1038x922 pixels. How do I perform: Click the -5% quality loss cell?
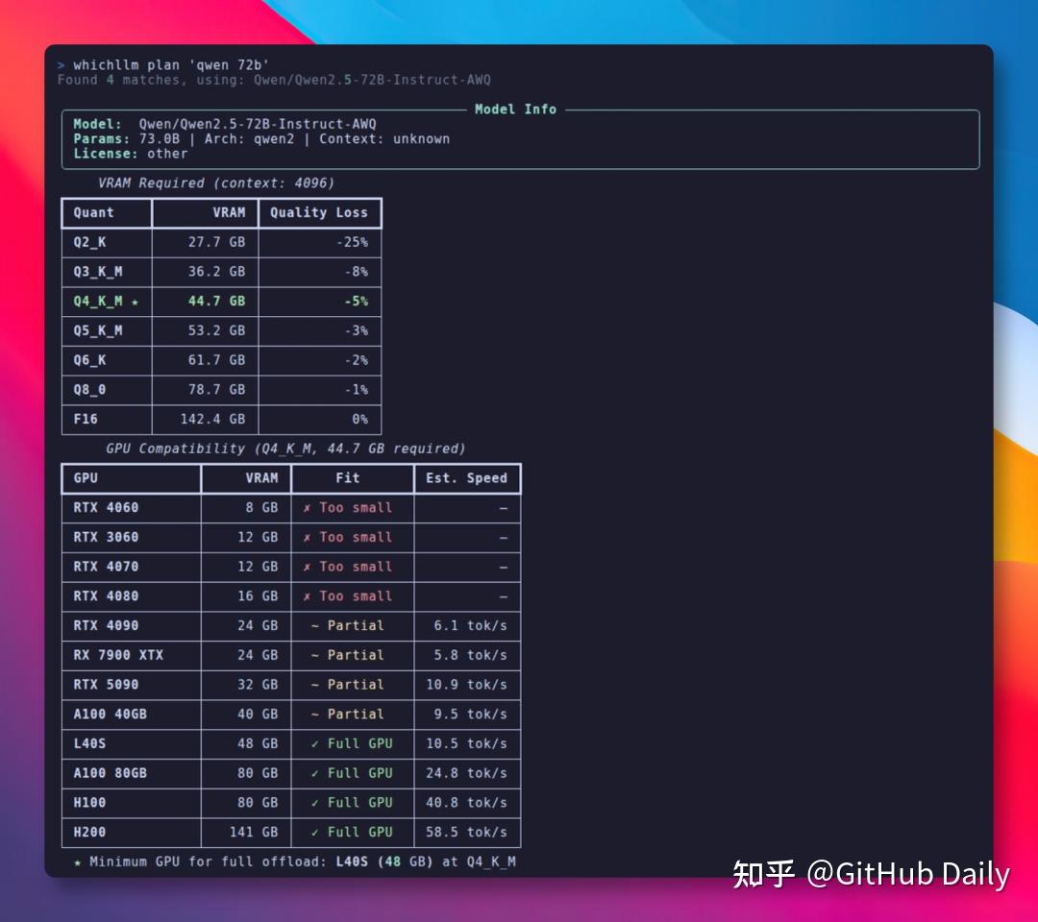point(357,301)
